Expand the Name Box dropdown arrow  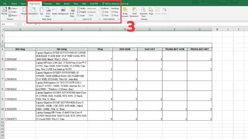click(x=15, y=24)
